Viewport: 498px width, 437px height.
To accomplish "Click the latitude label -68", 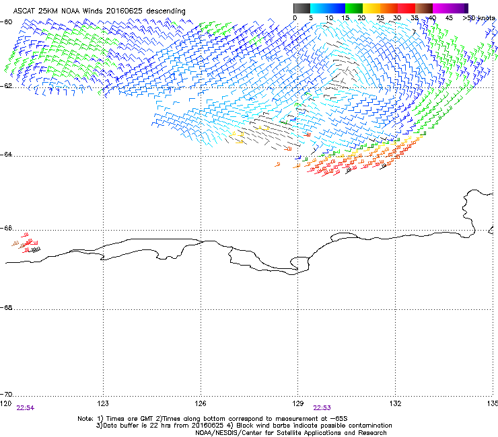I will click(x=6, y=307).
